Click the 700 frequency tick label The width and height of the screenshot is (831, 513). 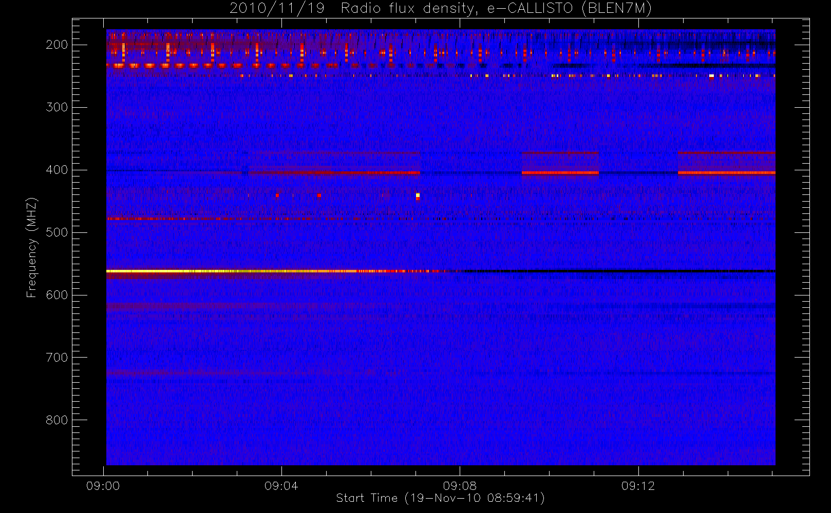57,358
